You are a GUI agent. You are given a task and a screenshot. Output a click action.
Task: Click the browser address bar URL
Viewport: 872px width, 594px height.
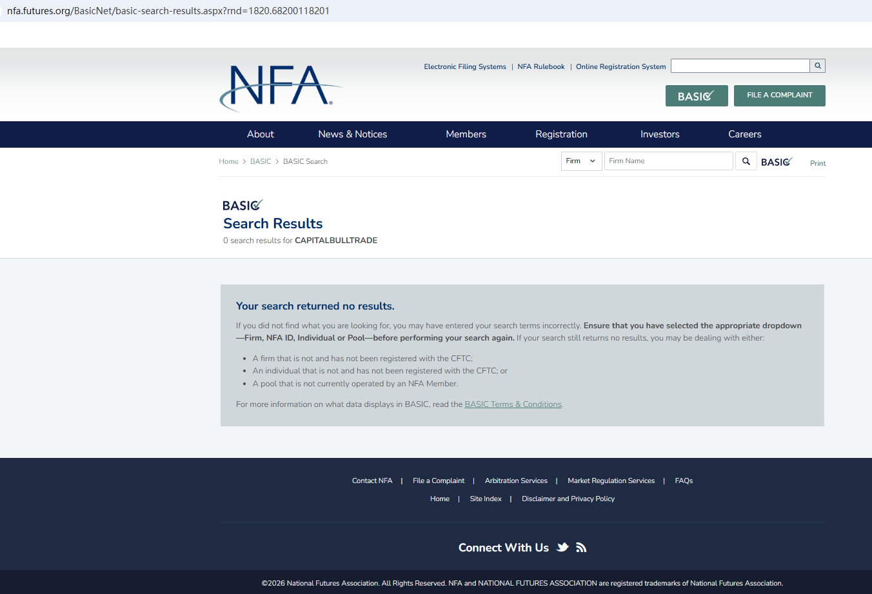(x=168, y=11)
